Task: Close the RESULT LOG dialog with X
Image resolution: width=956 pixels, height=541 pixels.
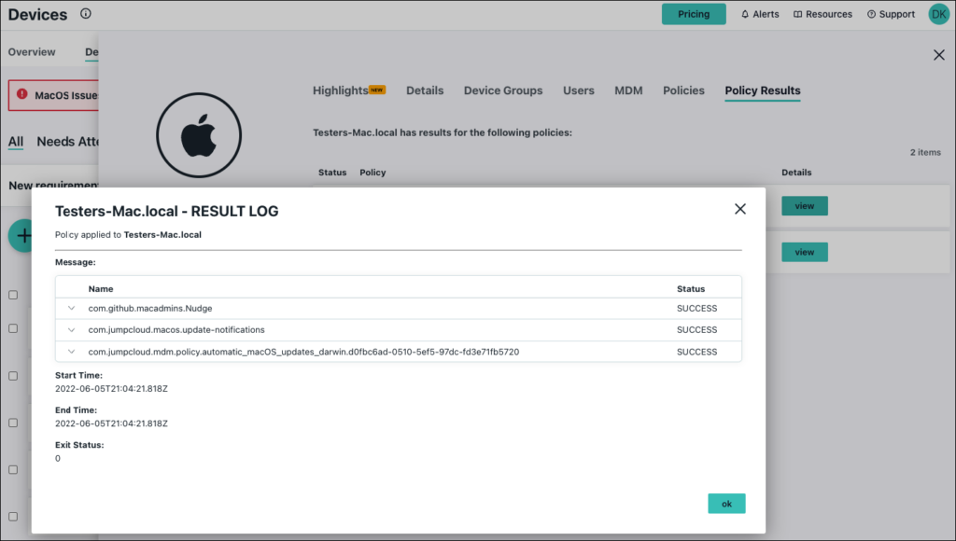Action: coord(740,209)
